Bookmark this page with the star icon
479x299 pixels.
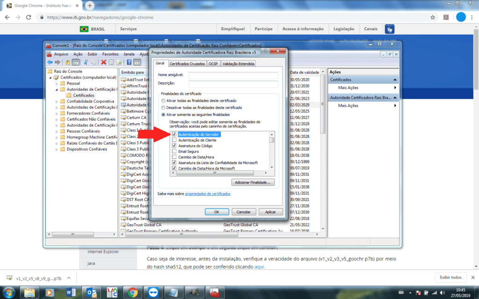tap(433, 17)
